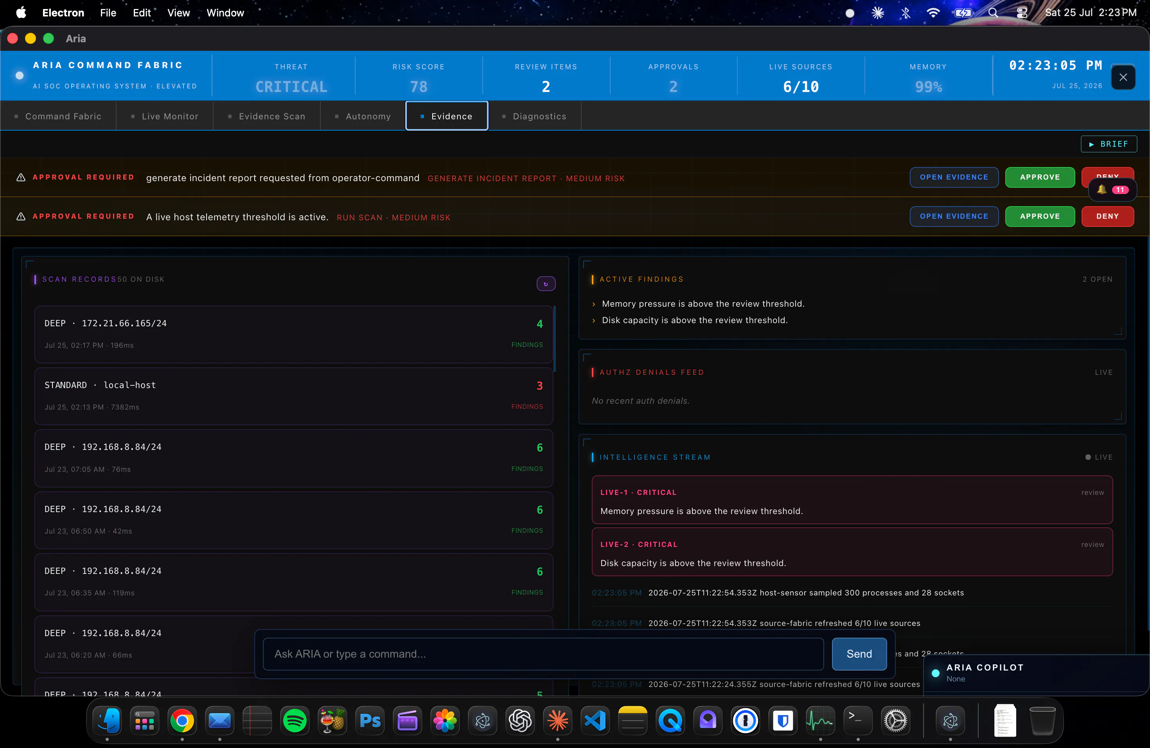This screenshot has width=1150, height=748.
Task: Open the notifications bell badge
Action: (1112, 189)
